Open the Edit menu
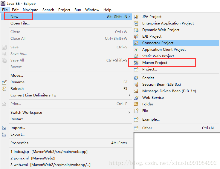 tap(15, 10)
